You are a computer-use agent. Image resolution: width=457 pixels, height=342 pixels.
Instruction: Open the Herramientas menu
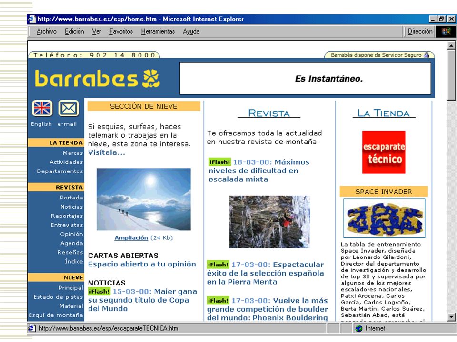[158, 31]
